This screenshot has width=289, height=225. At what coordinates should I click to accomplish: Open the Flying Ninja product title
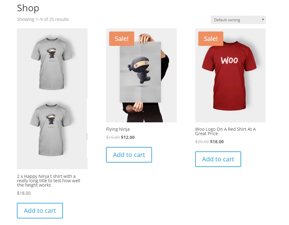click(118, 129)
